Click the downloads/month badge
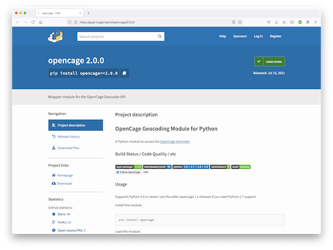Image resolution: width=333 pixels, height=250 pixels. [157, 167]
